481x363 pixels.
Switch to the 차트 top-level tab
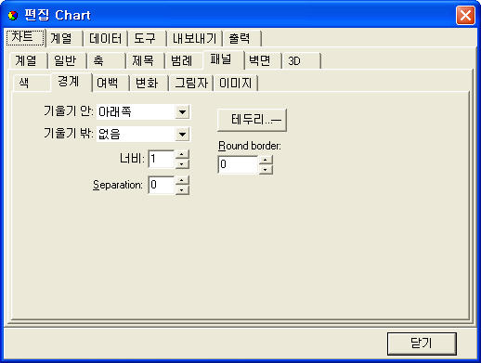tap(25, 38)
